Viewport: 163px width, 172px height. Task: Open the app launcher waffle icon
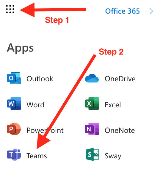(x=10, y=9)
